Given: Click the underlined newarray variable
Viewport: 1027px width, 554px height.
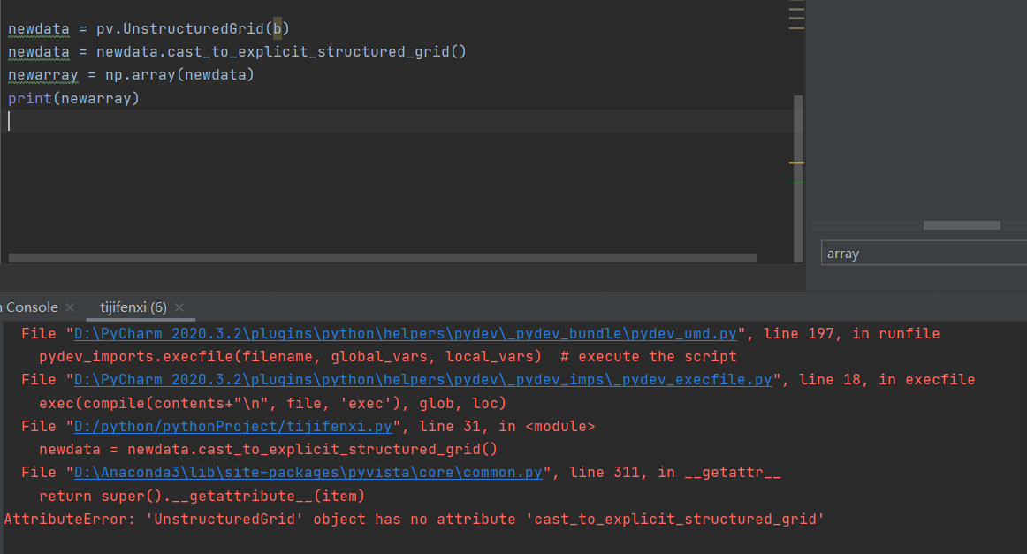Looking at the screenshot, I should 42,74.
